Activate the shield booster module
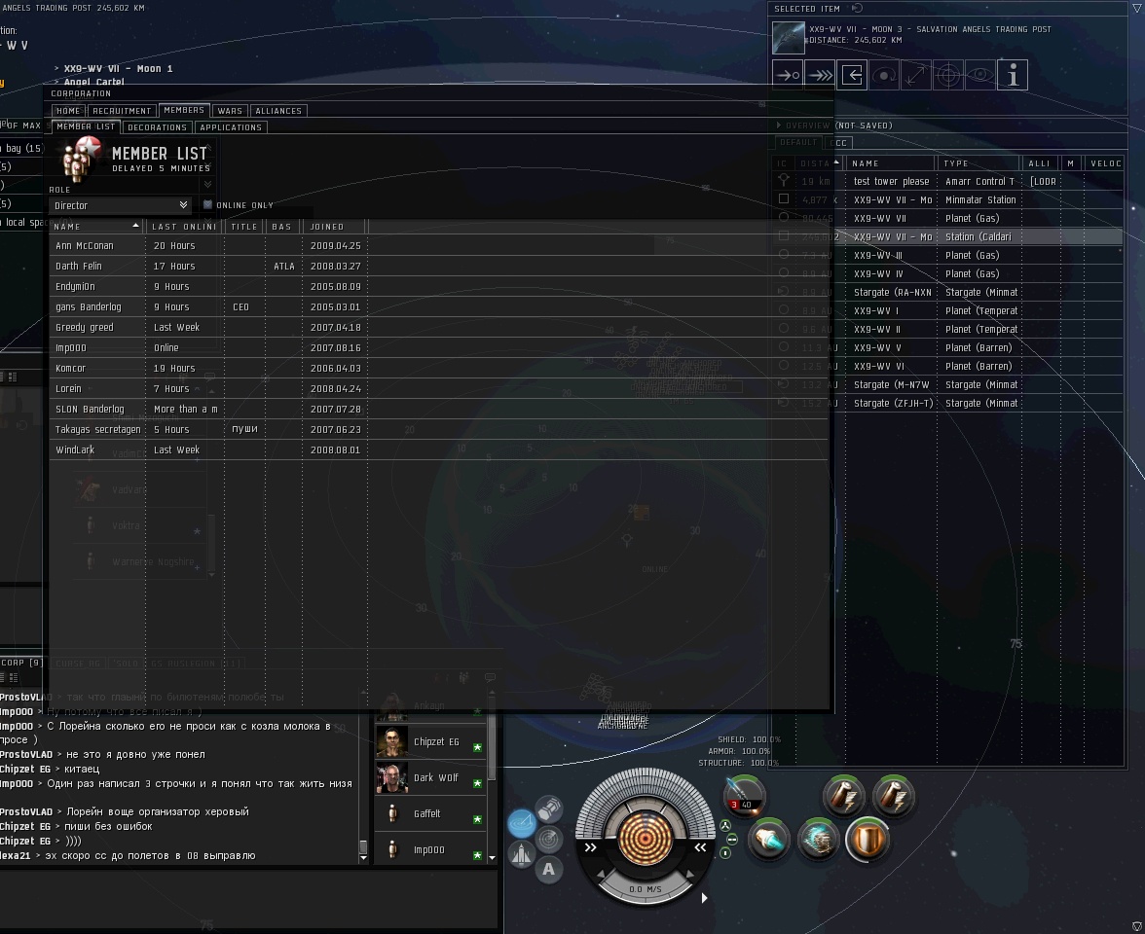This screenshot has width=1145, height=934. (818, 839)
